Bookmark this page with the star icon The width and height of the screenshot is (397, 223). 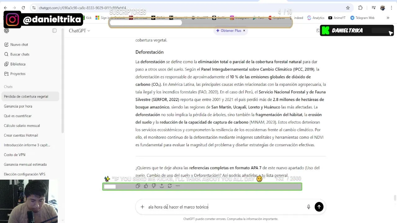pos(348,8)
